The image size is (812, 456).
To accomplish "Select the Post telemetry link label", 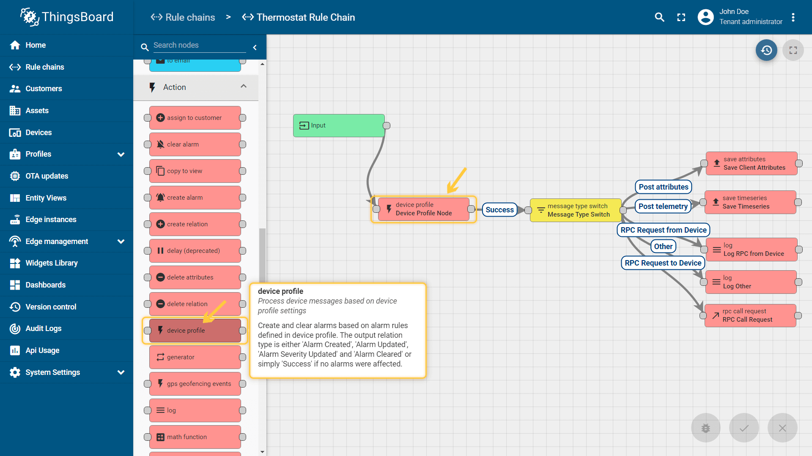I will (663, 206).
